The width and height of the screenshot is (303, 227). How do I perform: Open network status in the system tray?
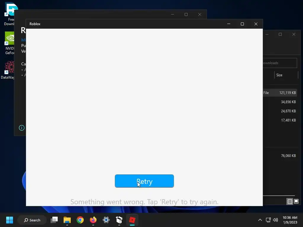(x=268, y=220)
